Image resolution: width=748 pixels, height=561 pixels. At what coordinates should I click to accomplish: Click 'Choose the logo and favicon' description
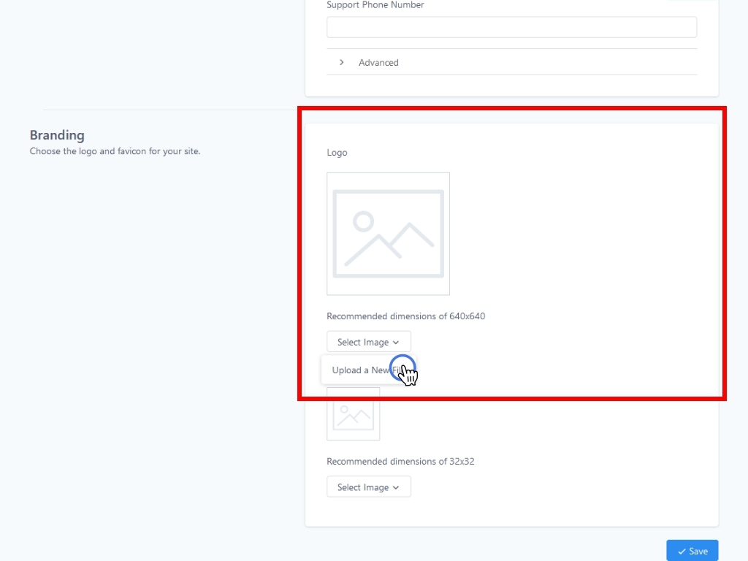pos(115,151)
